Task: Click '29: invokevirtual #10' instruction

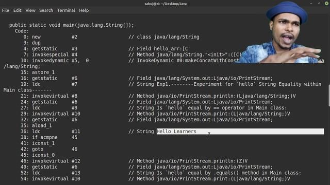Action: click(x=51, y=114)
